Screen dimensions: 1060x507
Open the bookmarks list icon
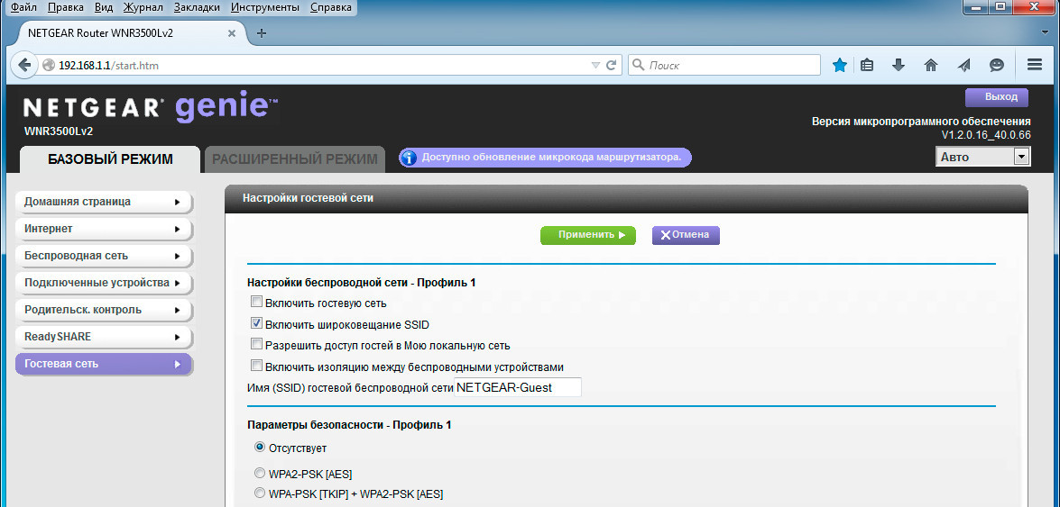click(x=867, y=65)
